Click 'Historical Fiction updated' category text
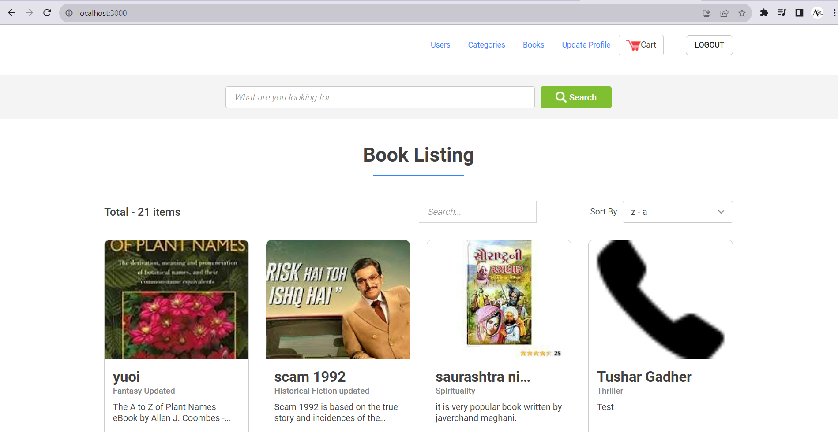The image size is (838, 432). tap(322, 391)
